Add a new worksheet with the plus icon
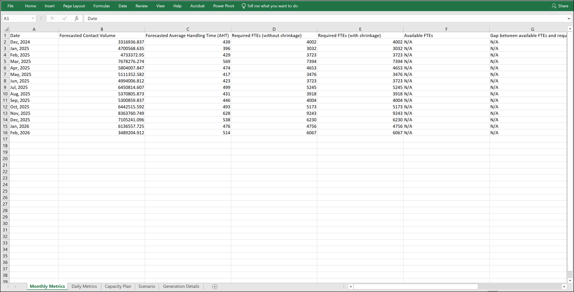 coord(215,286)
